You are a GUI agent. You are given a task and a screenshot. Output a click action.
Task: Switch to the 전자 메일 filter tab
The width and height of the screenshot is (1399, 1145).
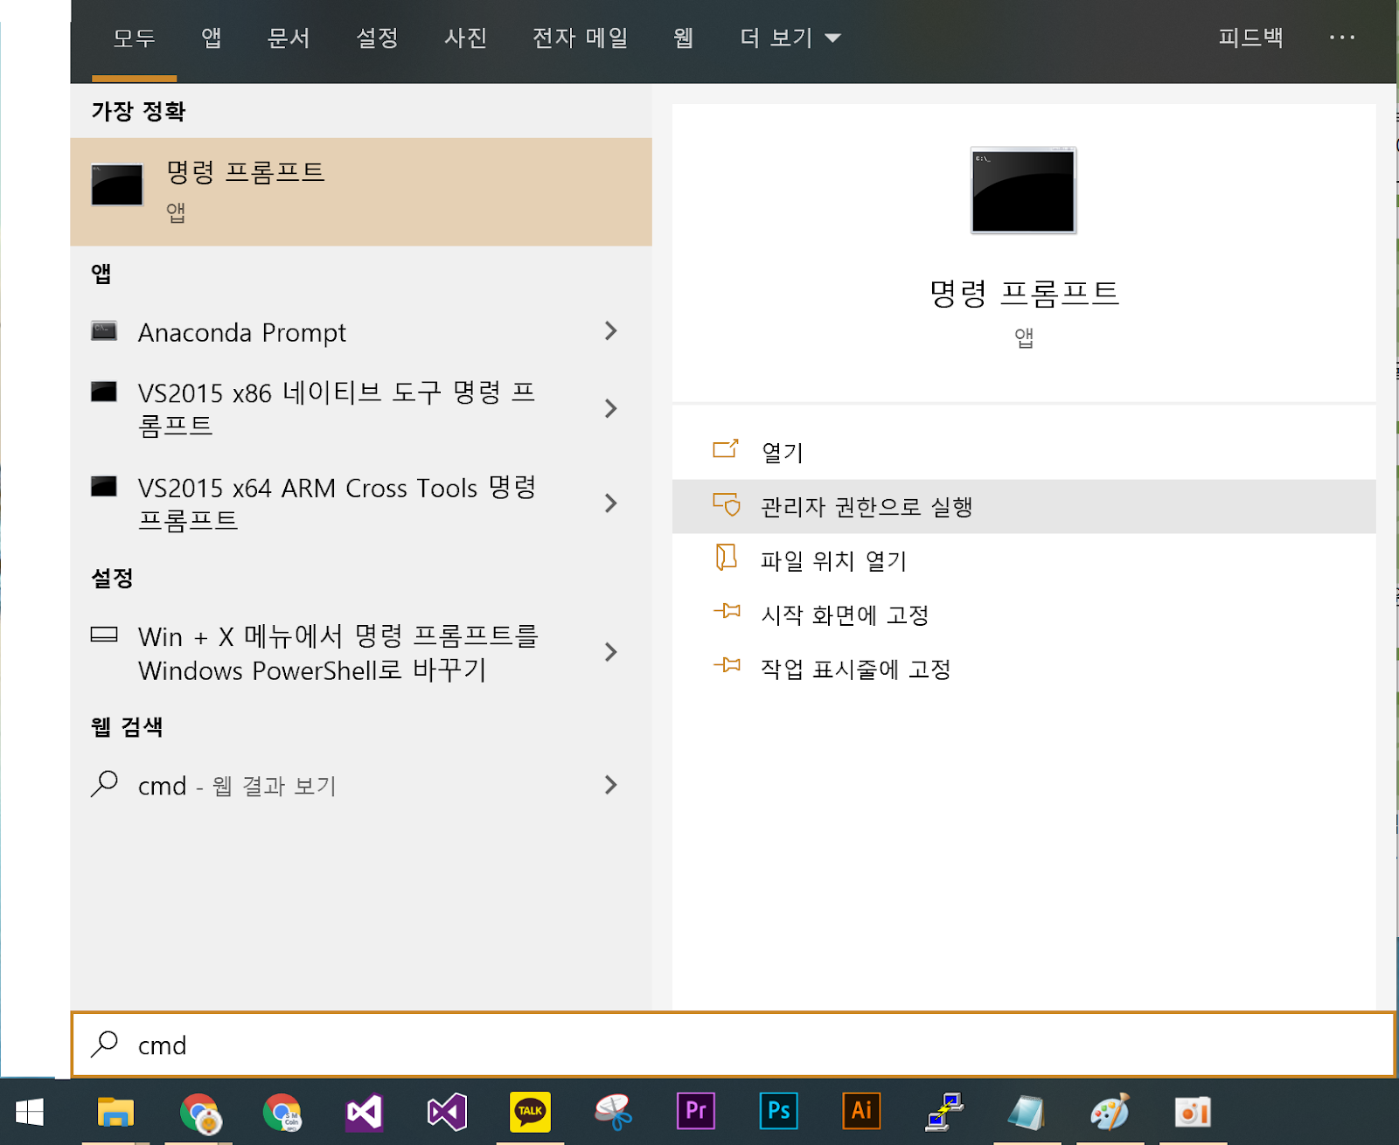pyautogui.click(x=581, y=38)
